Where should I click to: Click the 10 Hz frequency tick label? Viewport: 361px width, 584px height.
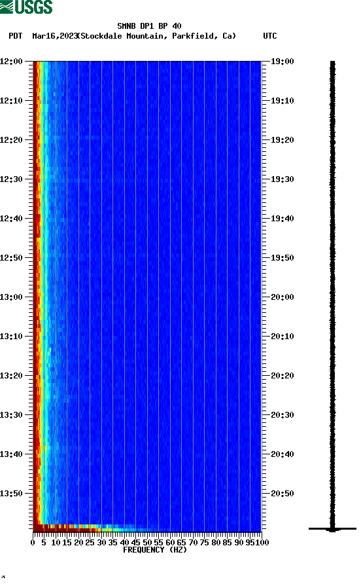(56, 543)
